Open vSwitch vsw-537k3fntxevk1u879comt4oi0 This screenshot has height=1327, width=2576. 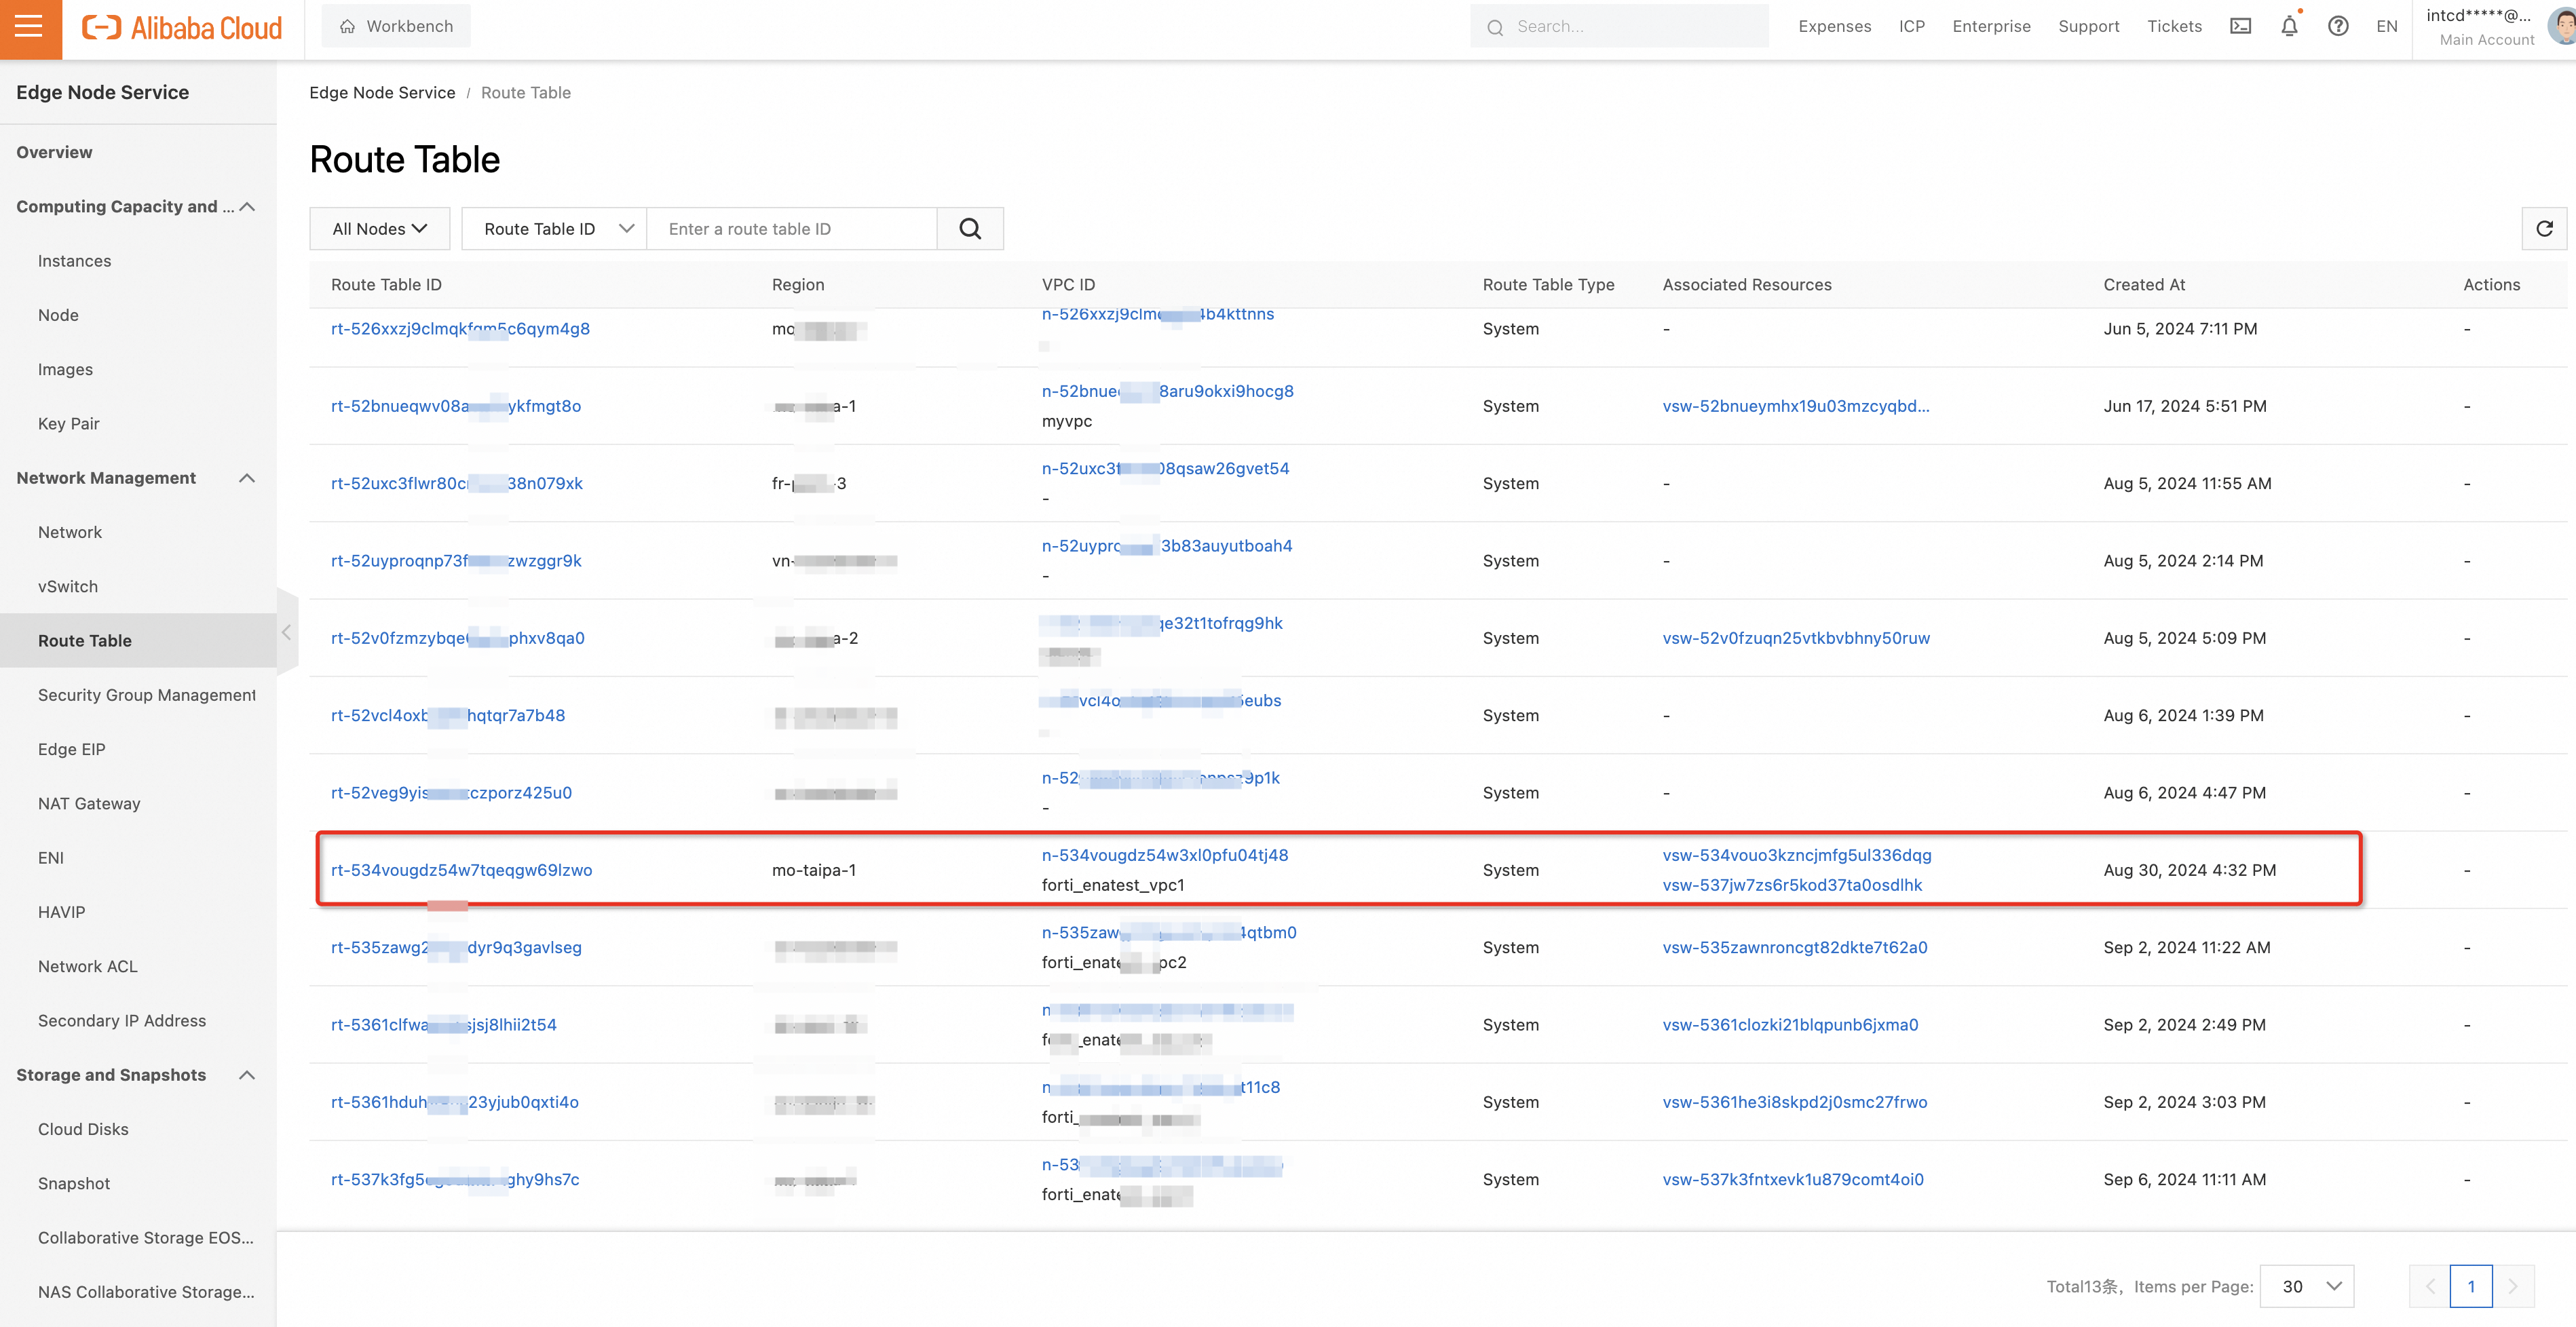point(1793,1180)
